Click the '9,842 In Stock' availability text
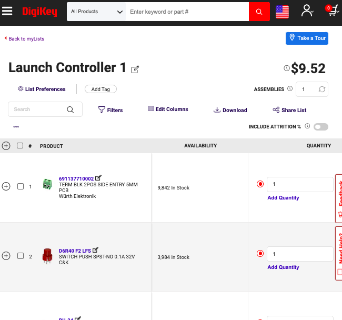 (x=174, y=187)
